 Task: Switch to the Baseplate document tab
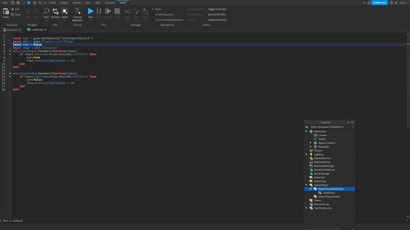tap(12, 30)
